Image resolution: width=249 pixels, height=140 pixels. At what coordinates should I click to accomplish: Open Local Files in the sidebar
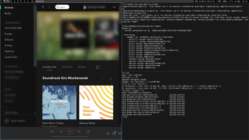click(11, 57)
